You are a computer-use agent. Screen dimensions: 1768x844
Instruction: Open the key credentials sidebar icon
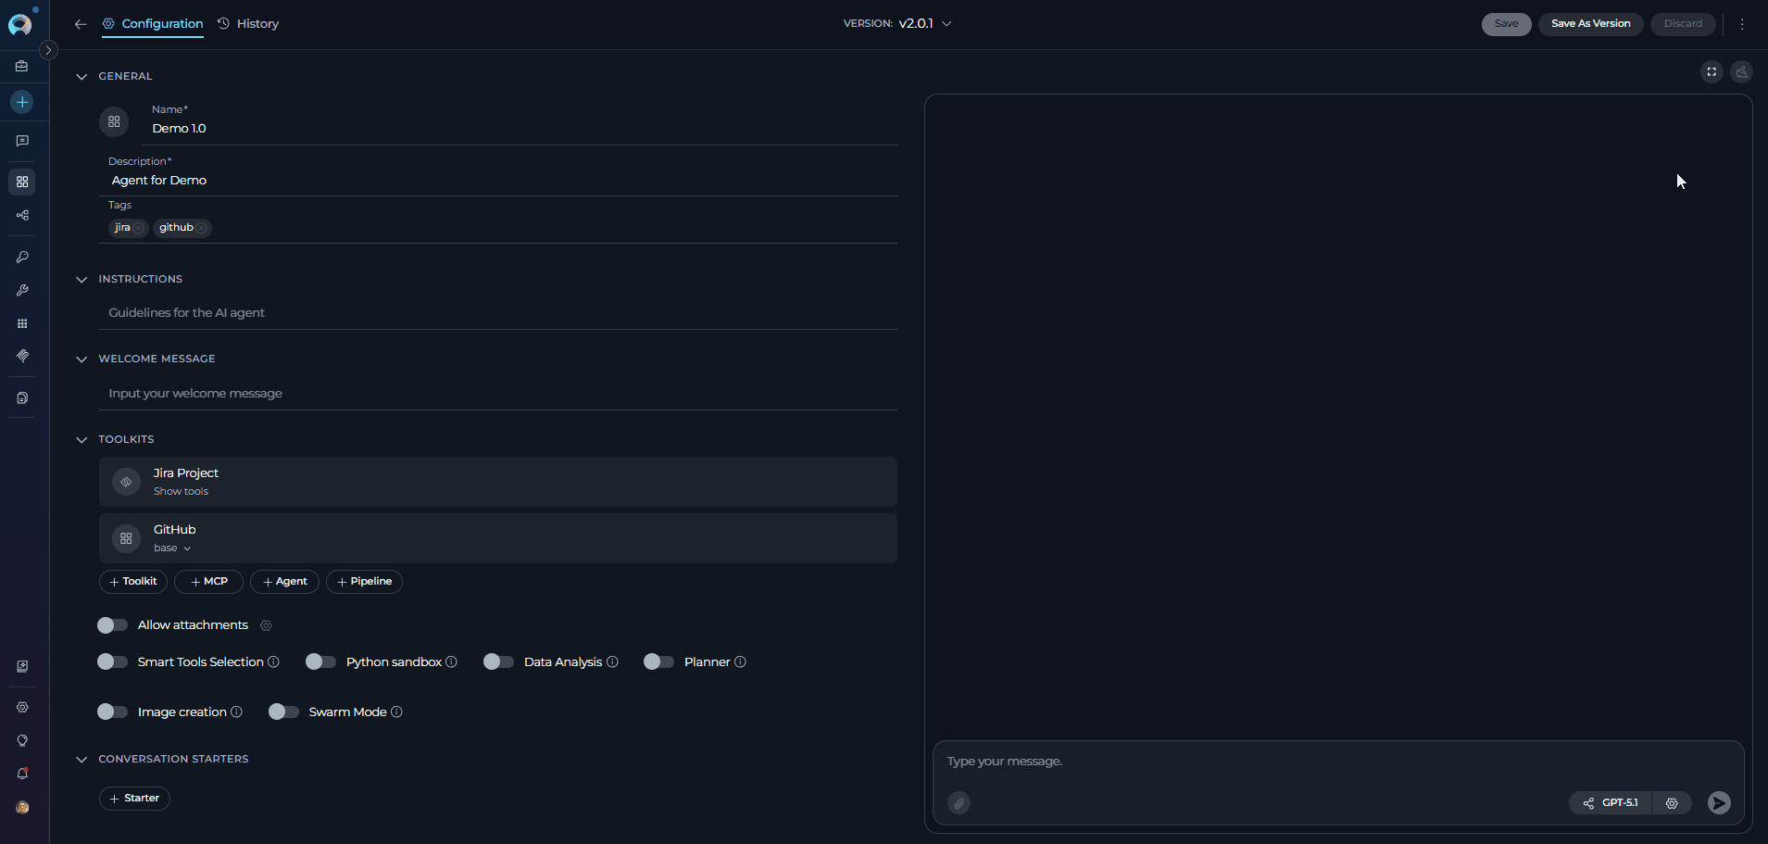(22, 258)
